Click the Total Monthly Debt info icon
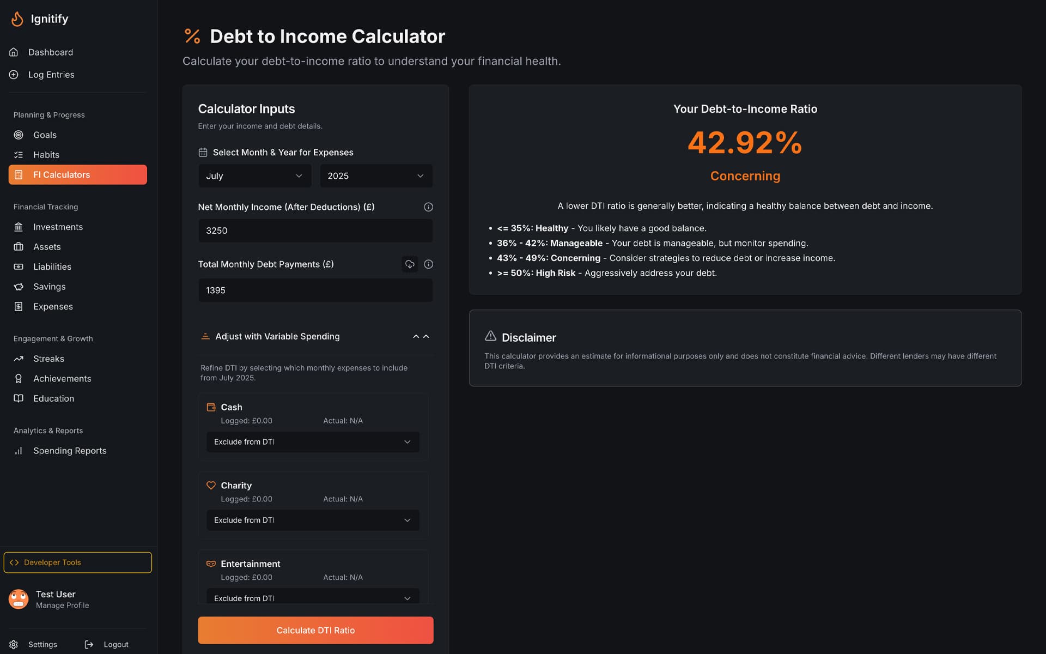This screenshot has width=1046, height=654. coord(428,264)
